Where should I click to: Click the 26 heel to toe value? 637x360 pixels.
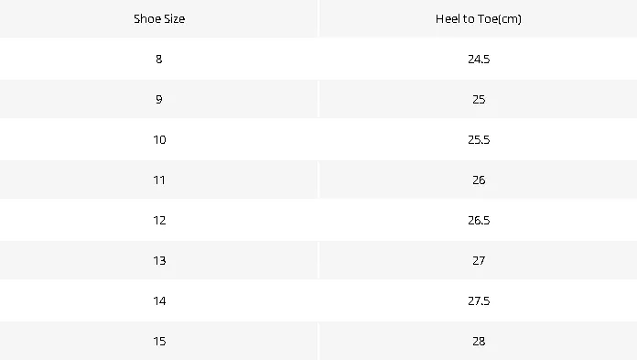pos(479,180)
